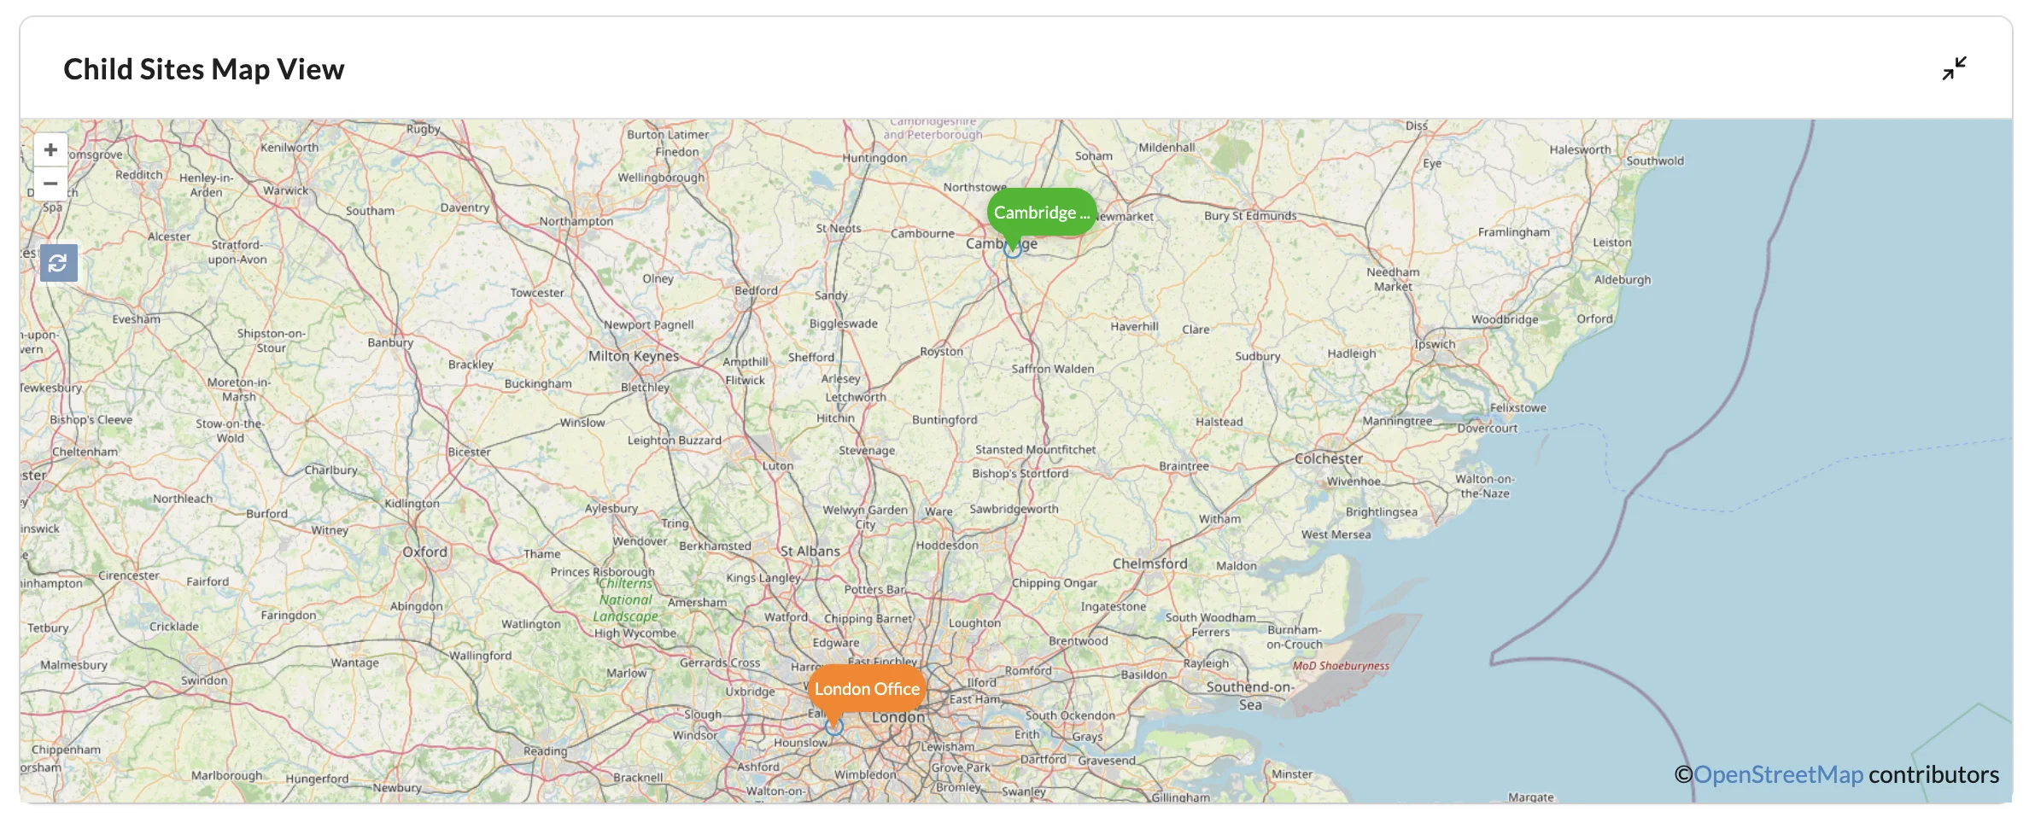Select the London Office marker label
The width and height of the screenshot is (2029, 823).
867,689
